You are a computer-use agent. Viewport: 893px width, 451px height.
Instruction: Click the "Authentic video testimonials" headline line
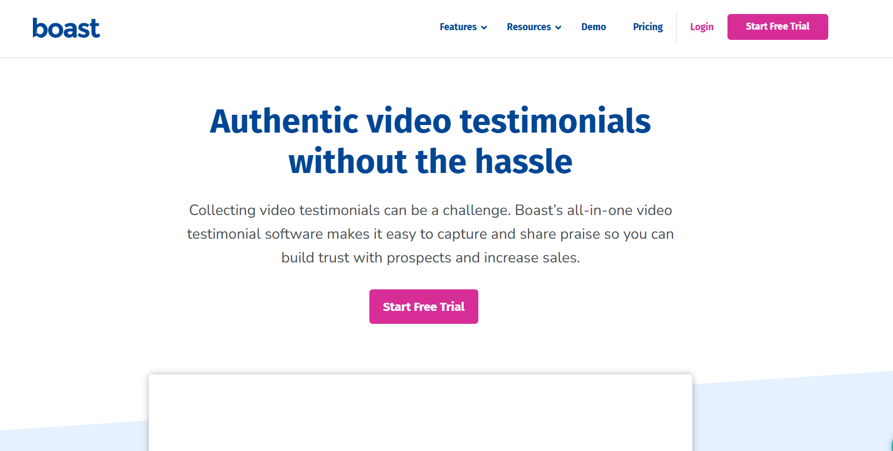pyautogui.click(x=430, y=121)
